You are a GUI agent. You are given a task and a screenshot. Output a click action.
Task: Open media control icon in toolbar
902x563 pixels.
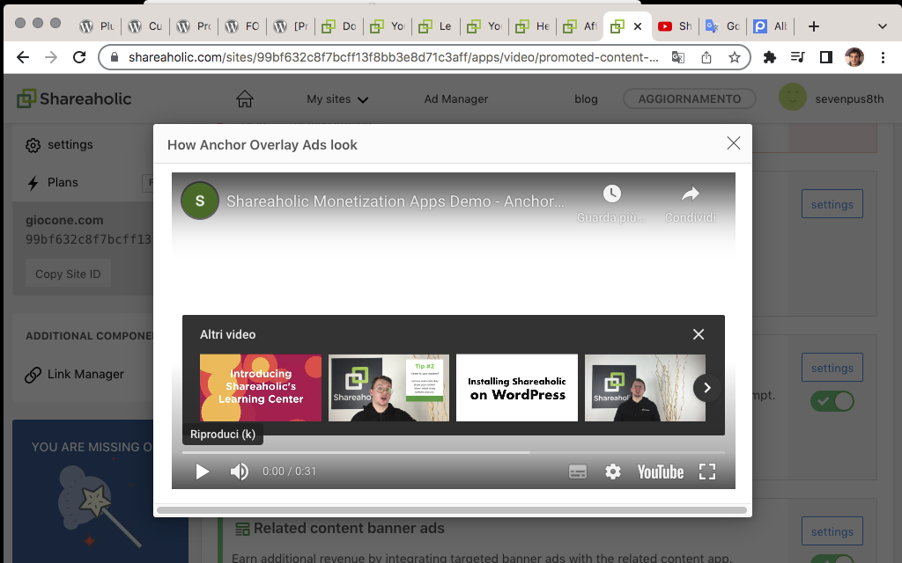pyautogui.click(x=797, y=57)
